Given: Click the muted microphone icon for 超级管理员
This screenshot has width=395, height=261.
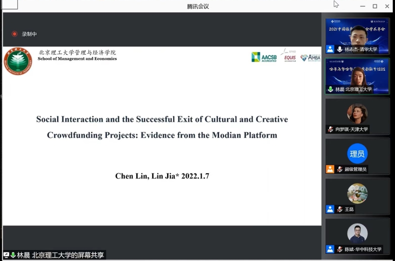Looking at the screenshot, I should click(x=340, y=169).
